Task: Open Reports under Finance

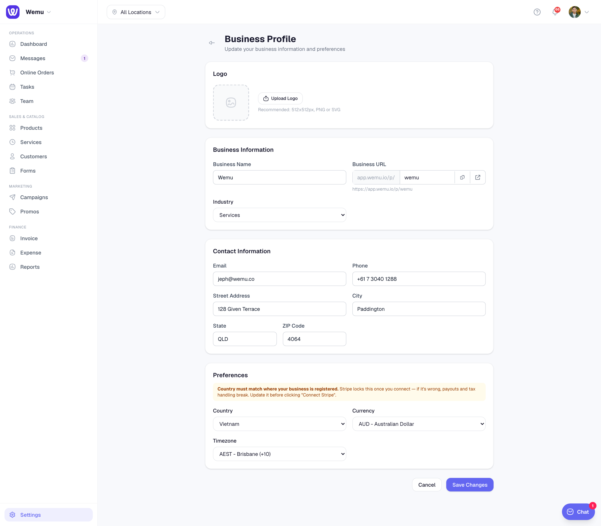Action: (x=49, y=267)
